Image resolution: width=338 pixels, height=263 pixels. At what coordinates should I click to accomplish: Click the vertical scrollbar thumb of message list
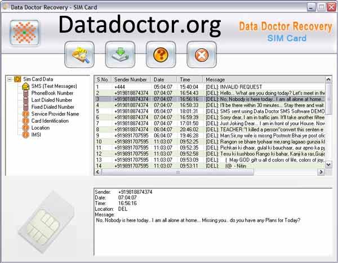328,99
